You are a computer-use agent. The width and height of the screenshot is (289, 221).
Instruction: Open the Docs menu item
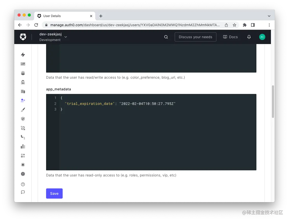[230, 37]
